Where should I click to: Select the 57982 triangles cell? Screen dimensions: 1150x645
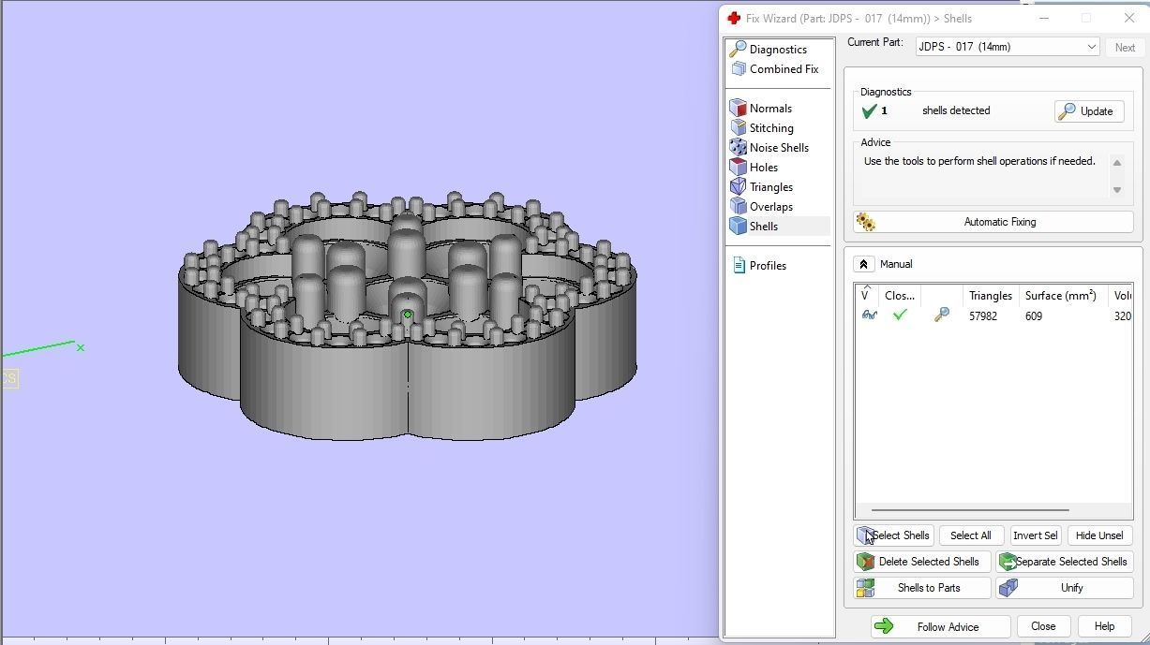[983, 316]
